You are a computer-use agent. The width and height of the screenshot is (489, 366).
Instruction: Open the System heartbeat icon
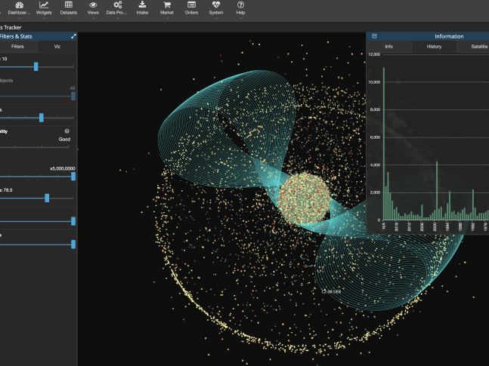[216, 5]
